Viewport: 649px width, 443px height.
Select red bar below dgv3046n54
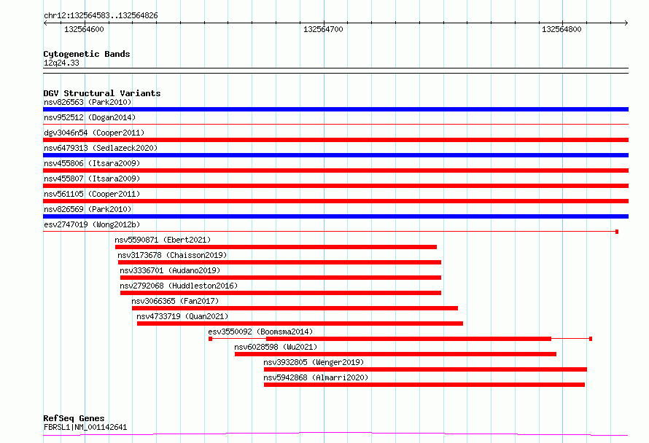point(335,140)
